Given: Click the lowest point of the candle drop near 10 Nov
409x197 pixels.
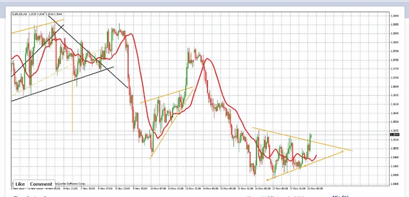Looking at the screenshot, I should click(152, 151).
